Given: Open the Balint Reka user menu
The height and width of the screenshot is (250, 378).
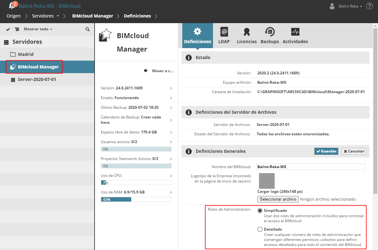Looking at the screenshot, I should pos(350,6).
